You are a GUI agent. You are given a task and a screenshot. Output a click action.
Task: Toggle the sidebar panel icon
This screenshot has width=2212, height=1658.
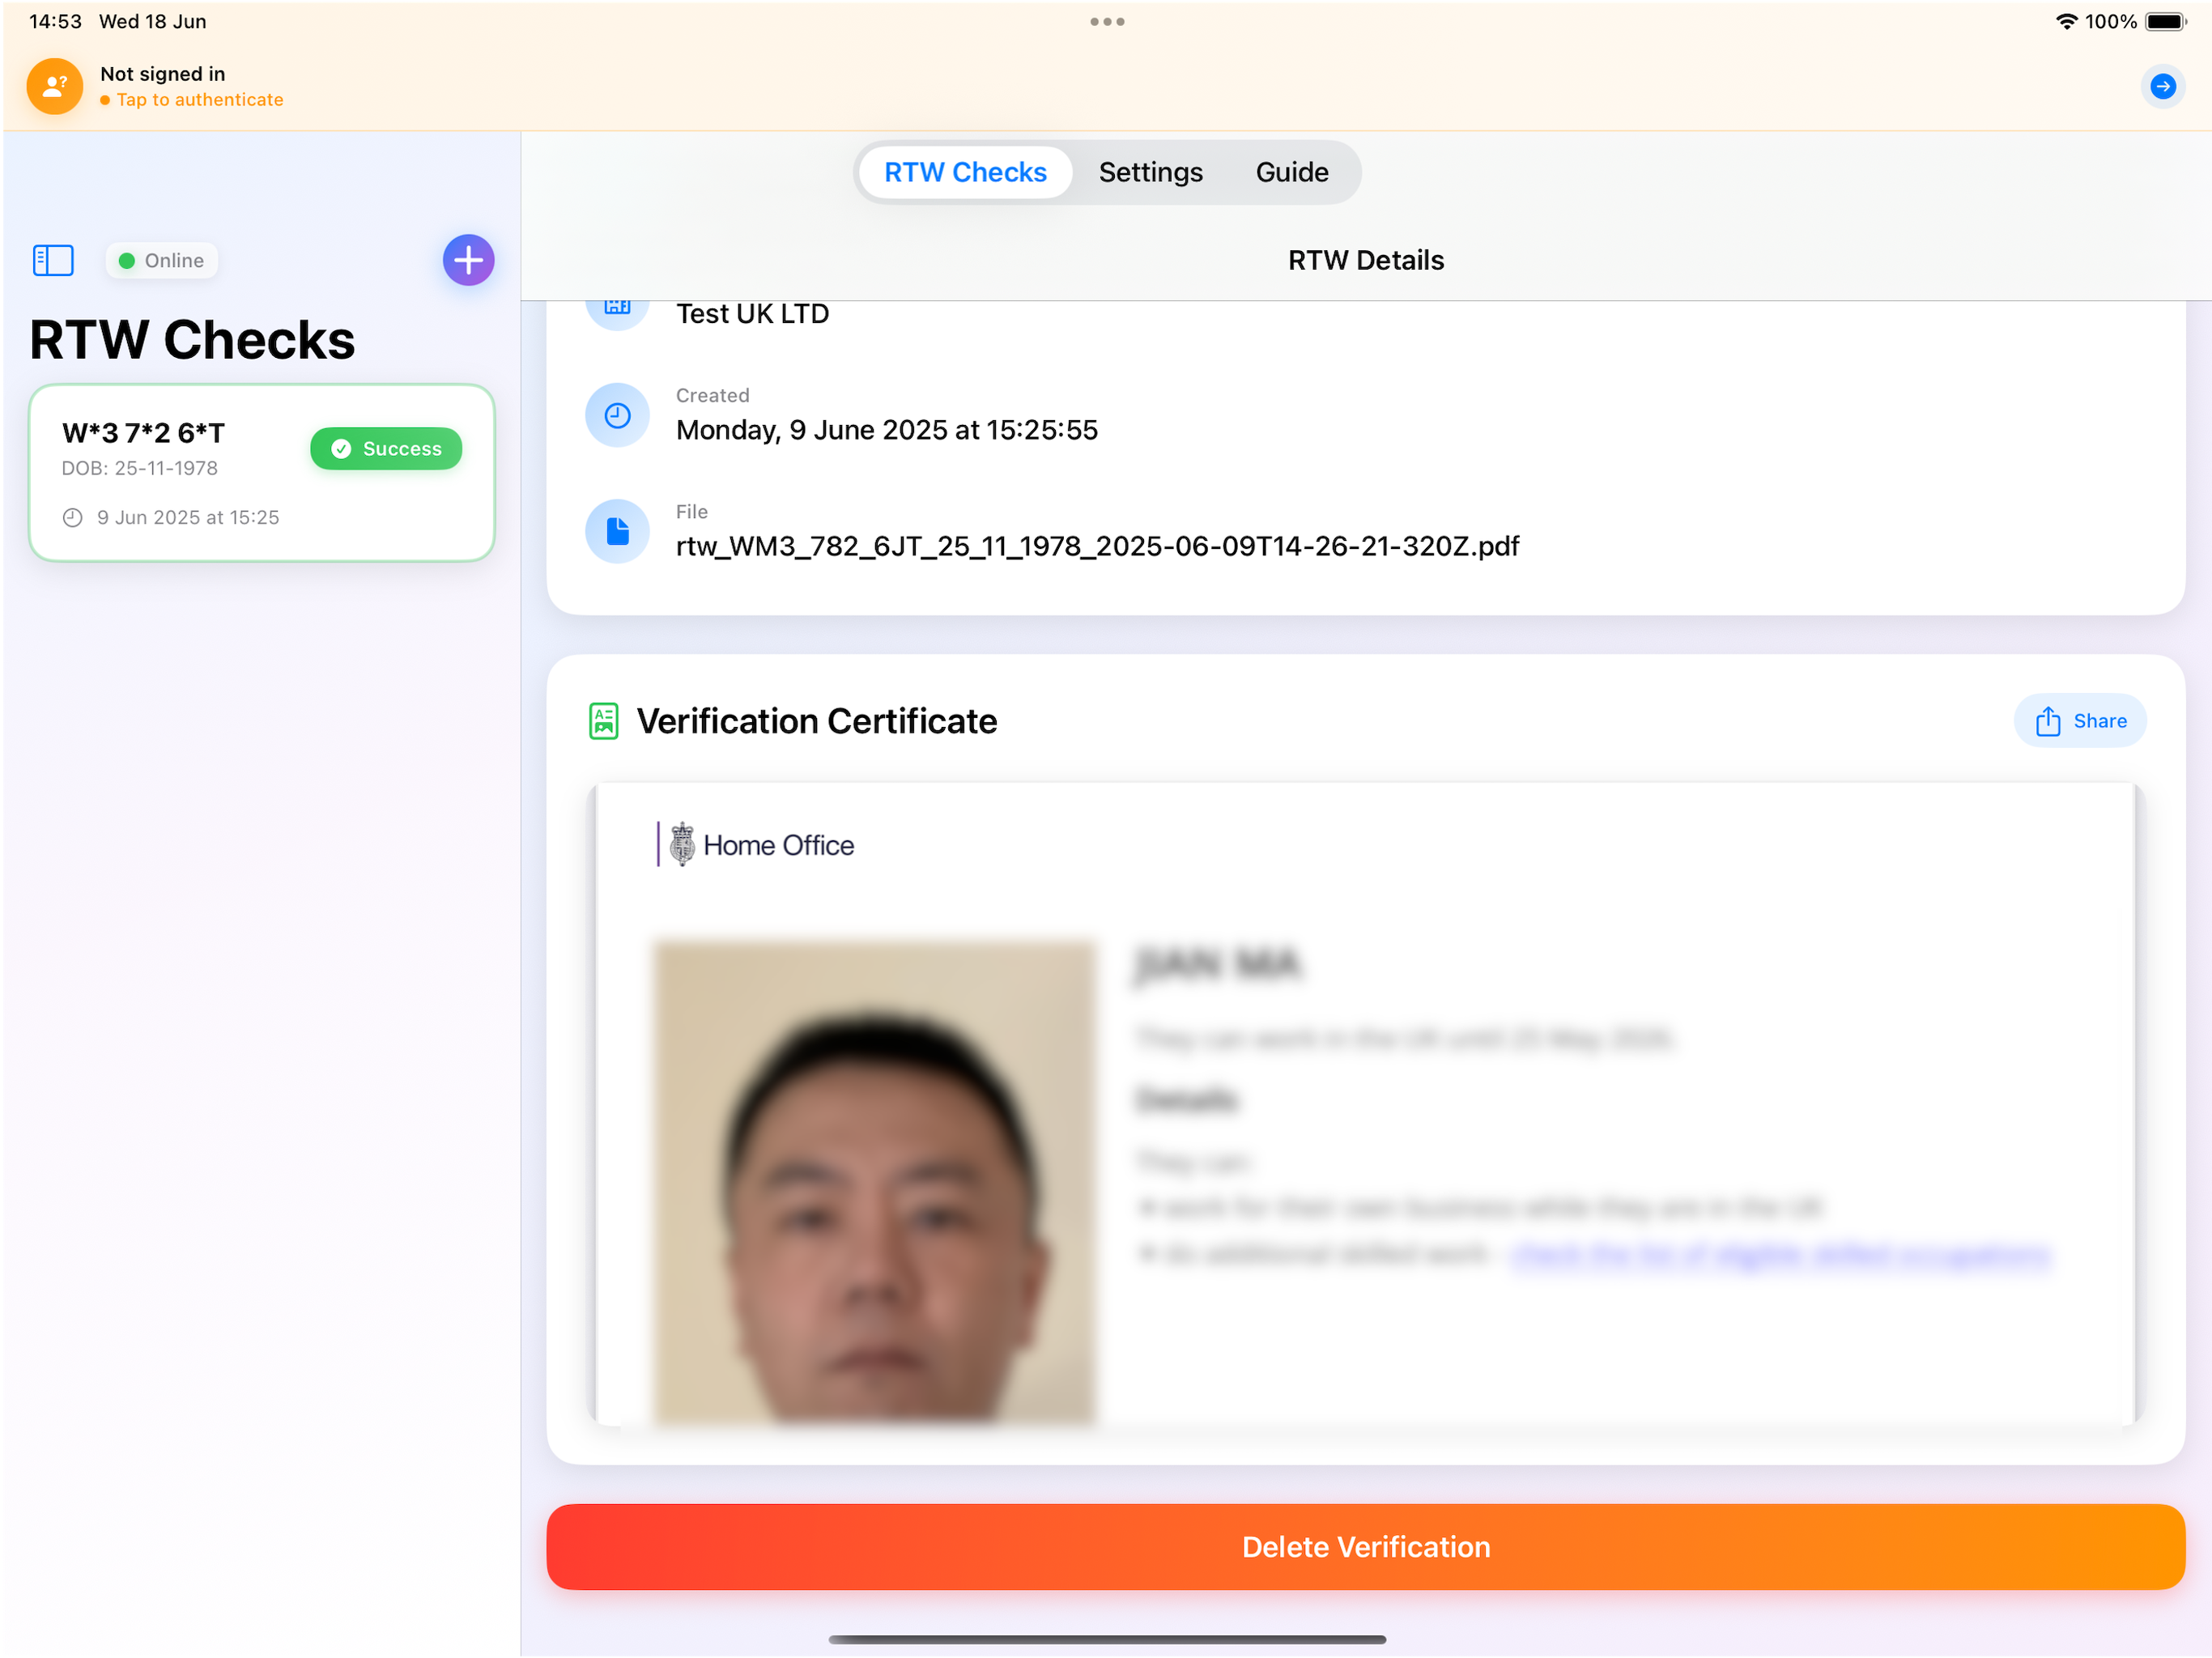click(53, 260)
